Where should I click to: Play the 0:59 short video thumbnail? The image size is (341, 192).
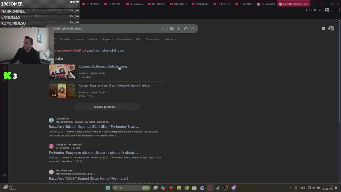pos(62,91)
